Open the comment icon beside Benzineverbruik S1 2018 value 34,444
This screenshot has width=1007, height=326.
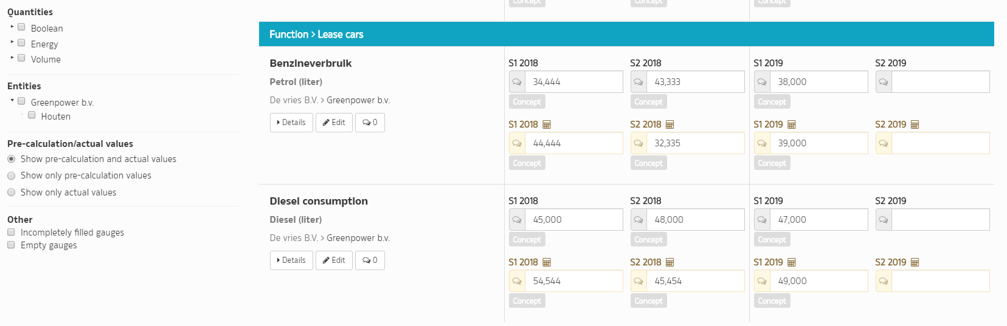point(517,82)
